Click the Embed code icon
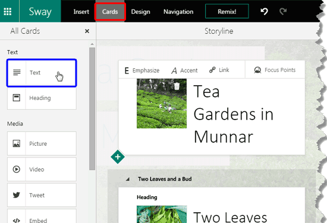Screen dimensions: 327x223 tap(17, 220)
